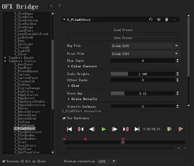Screen dimensions: 194x166
Task: Add a keyframe with green plus icon
Action: [169, 129]
